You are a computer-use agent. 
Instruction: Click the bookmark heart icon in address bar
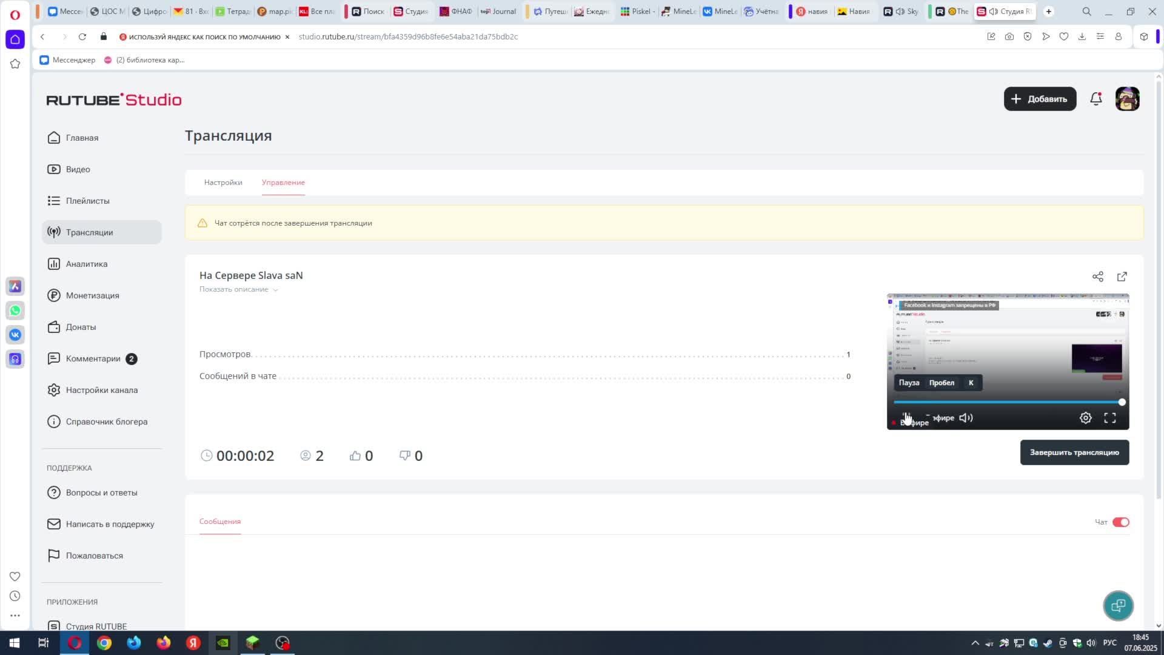point(1063,36)
